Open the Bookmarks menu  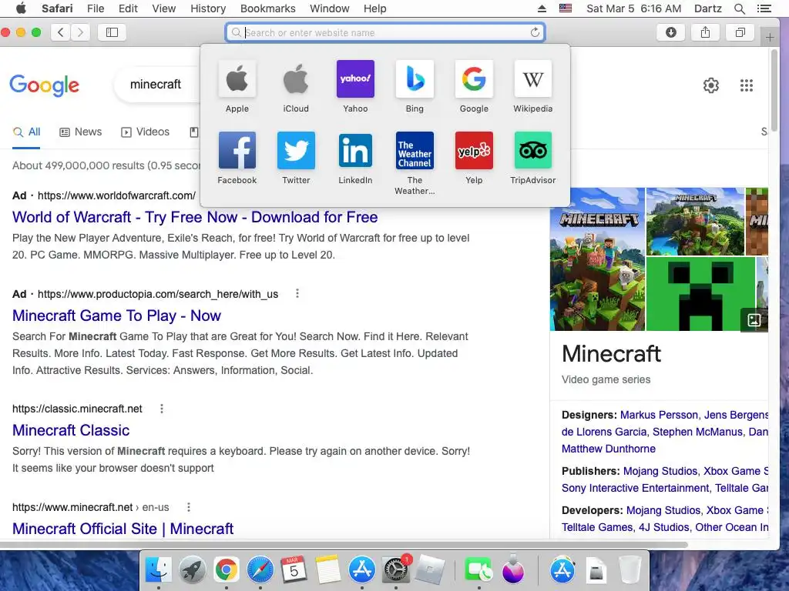coord(267,8)
